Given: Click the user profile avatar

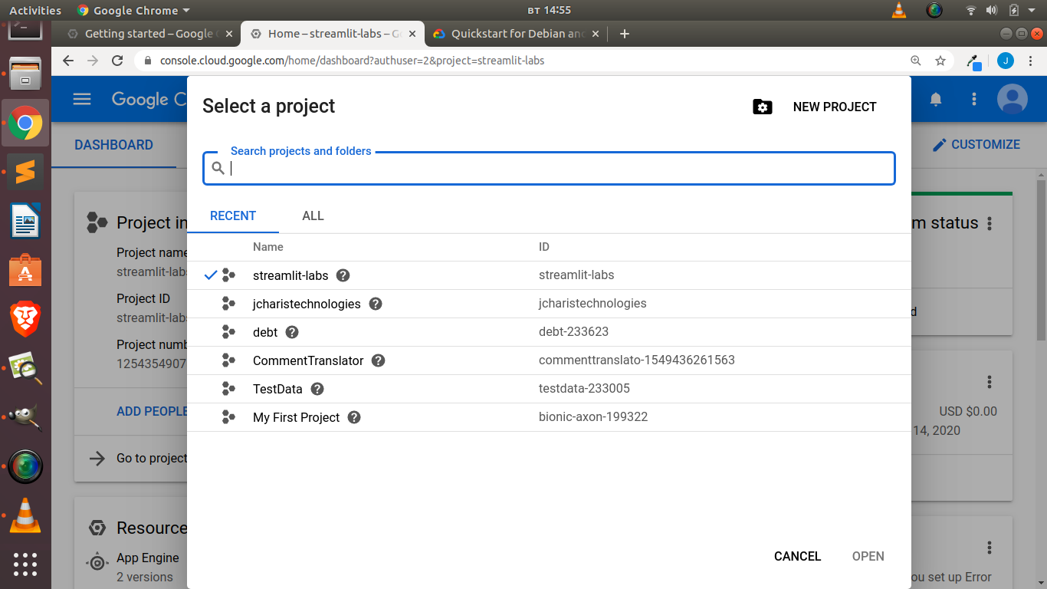Looking at the screenshot, I should click(1011, 98).
